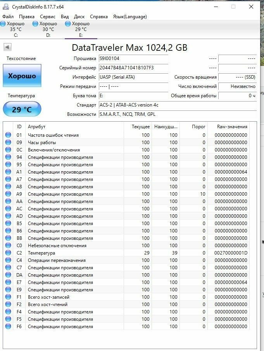Viewport: 264px width, 351px height.
Task: Click the Интерфейс field UASP (Serial ATA)
Action: (133, 77)
